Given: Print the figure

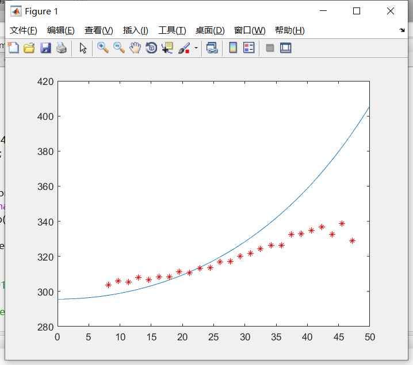Looking at the screenshot, I should coord(62,48).
